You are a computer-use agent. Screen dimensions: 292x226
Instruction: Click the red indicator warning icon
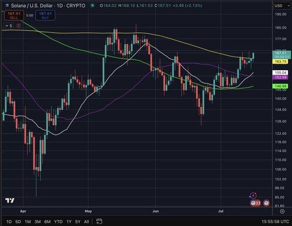19,26
